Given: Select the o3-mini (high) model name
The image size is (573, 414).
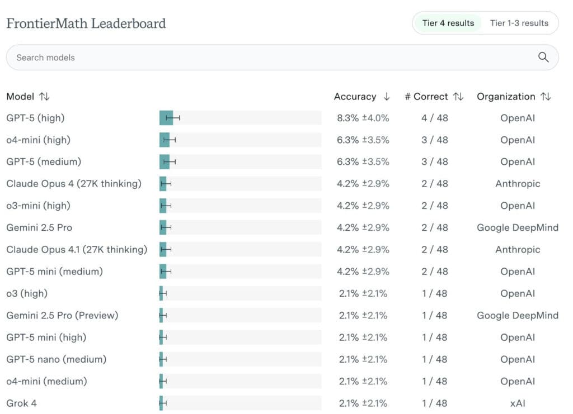Looking at the screenshot, I should coord(39,206).
